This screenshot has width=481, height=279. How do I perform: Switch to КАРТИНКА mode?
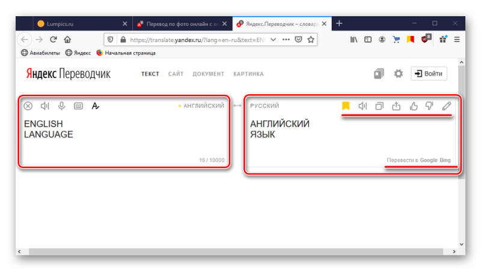(x=248, y=74)
